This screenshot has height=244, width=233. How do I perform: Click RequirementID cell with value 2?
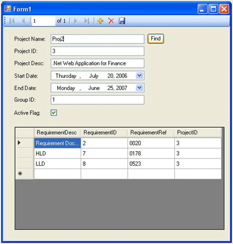click(x=104, y=143)
